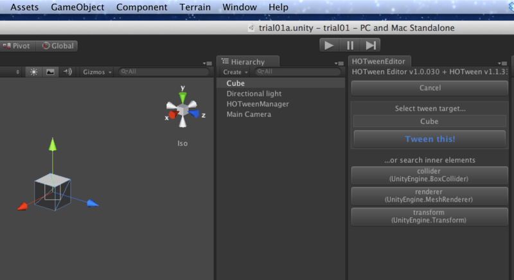Select HOTweenManager in the Hierarchy
The image size is (514, 280).
tap(281, 104)
